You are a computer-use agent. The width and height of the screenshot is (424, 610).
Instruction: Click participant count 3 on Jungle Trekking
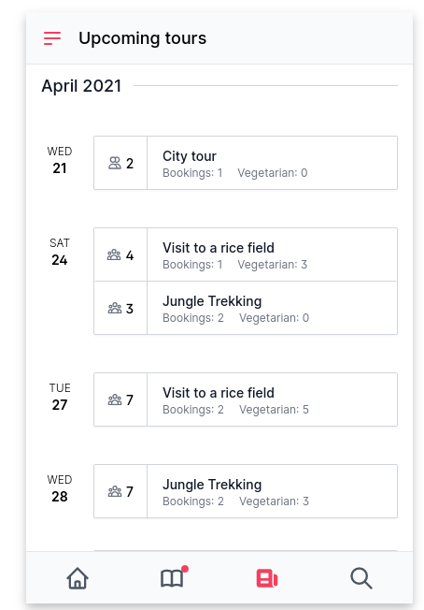tap(130, 309)
